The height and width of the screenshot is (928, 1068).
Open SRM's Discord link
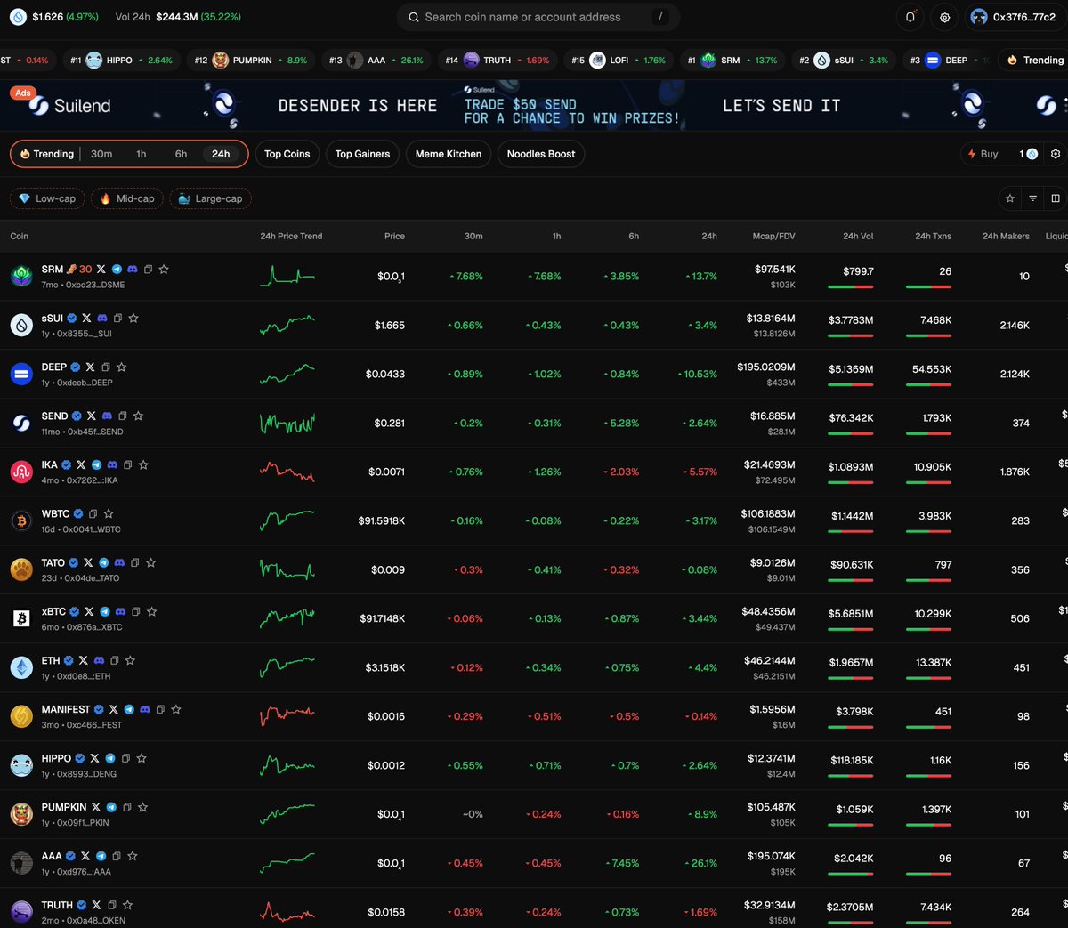point(133,269)
